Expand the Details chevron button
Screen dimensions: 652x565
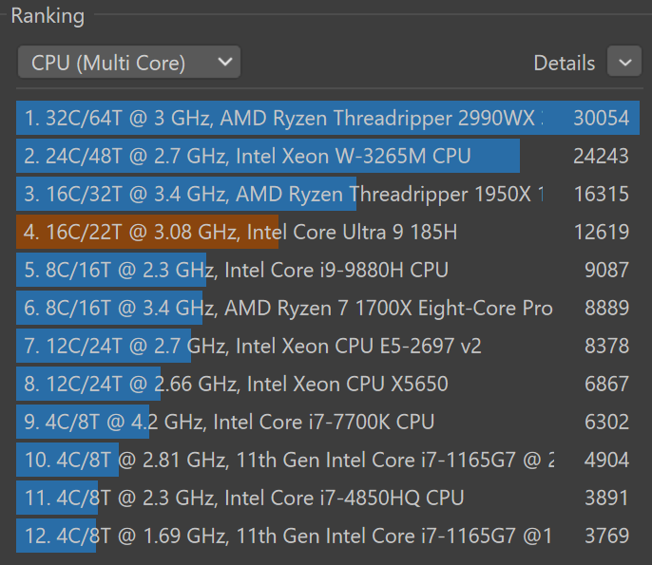(623, 63)
